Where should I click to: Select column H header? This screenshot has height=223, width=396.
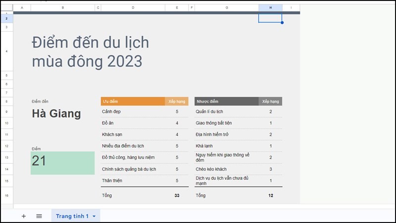pos(270,7)
